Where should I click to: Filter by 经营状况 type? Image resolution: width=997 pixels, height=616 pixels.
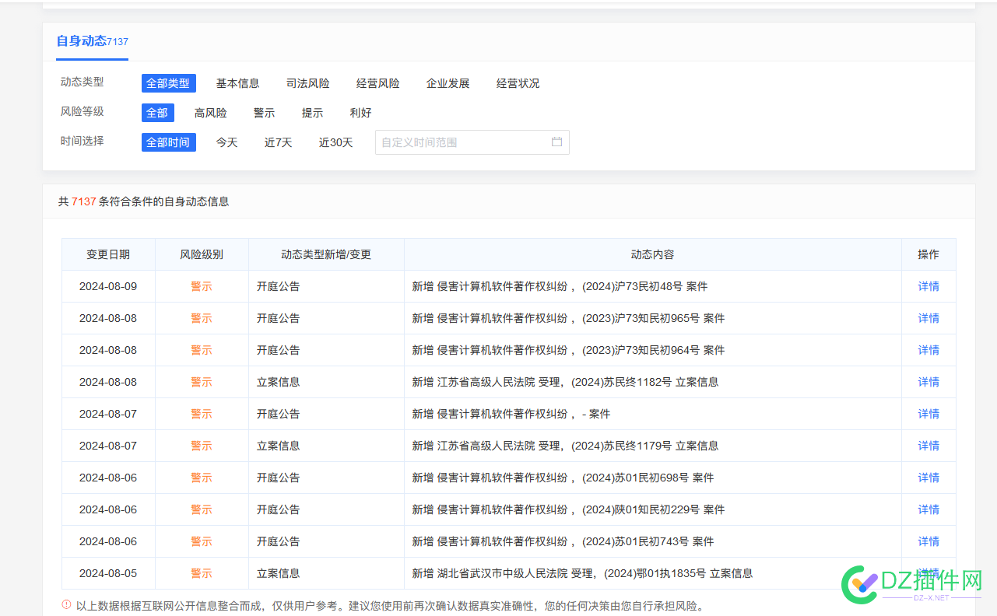click(x=518, y=83)
